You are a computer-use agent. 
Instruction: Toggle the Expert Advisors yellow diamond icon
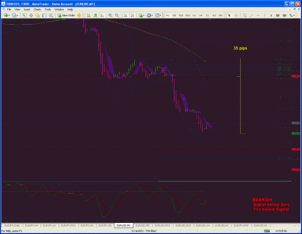[x=79, y=15]
